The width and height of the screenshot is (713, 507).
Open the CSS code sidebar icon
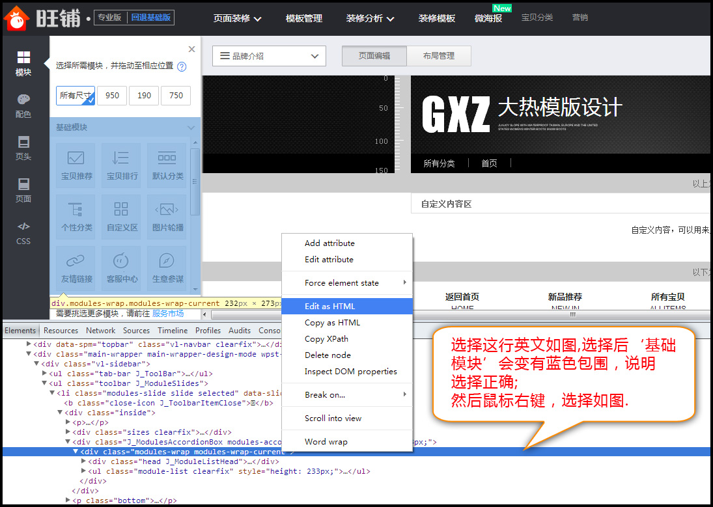(x=23, y=233)
